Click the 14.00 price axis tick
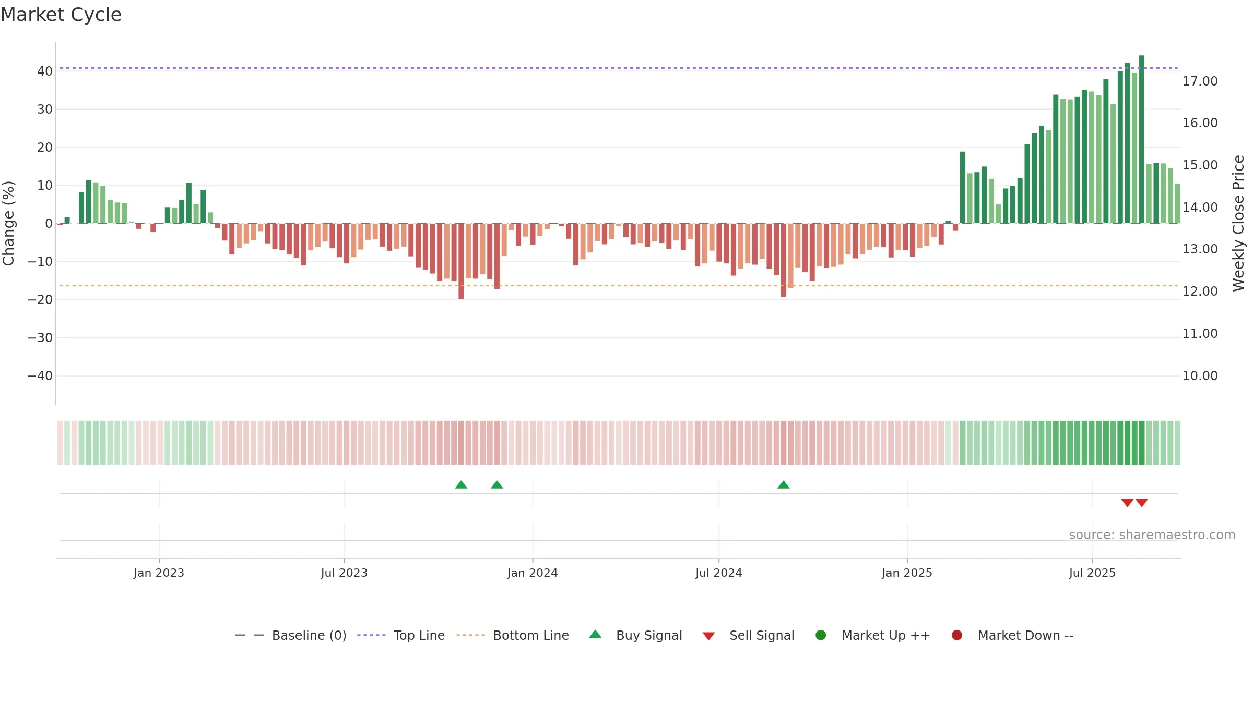 coord(1200,208)
